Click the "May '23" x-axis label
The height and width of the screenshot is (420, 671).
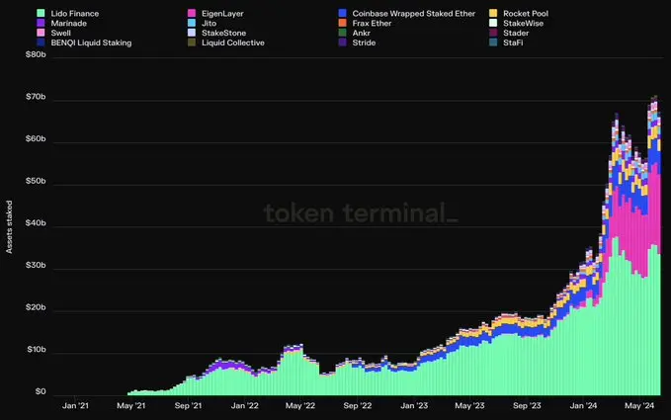[x=469, y=405]
